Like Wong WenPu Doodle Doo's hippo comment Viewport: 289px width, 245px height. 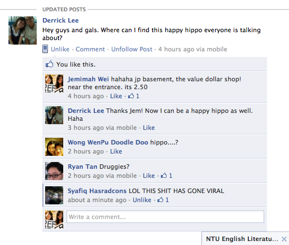coord(116,151)
